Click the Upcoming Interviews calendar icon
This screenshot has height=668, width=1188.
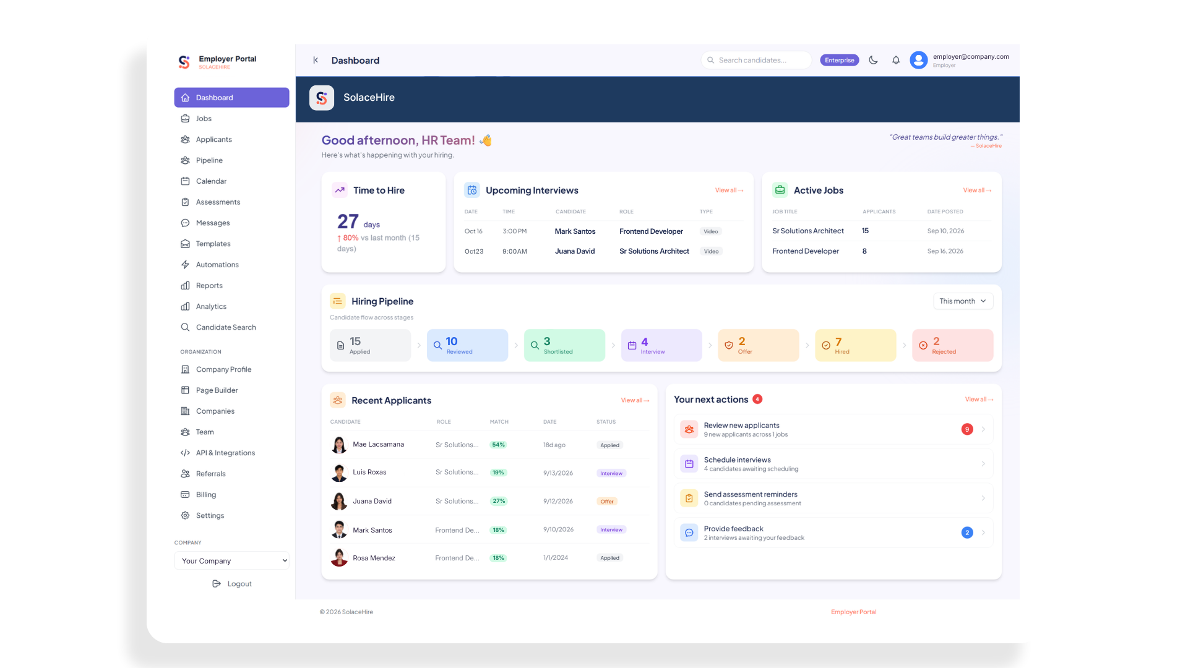(472, 191)
